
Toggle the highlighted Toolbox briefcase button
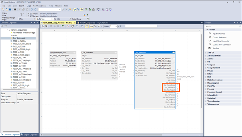pyautogui.click(x=82, y=9)
